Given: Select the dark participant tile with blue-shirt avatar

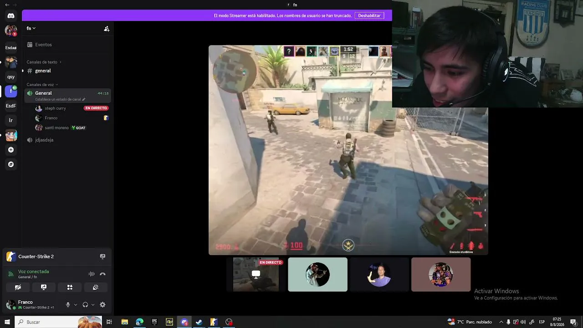Looking at the screenshot, I should 379,274.
